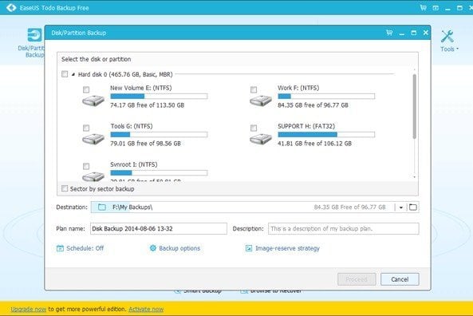The width and height of the screenshot is (473, 316).
Task: Click the Svnroot I: drive icon
Action: 93,176
